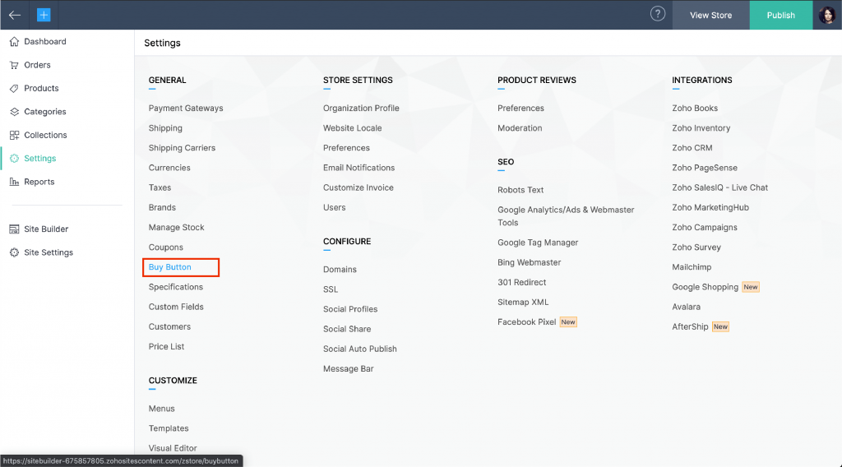Click the Categories stack icon
Image resolution: width=842 pixels, height=467 pixels.
[x=14, y=112]
